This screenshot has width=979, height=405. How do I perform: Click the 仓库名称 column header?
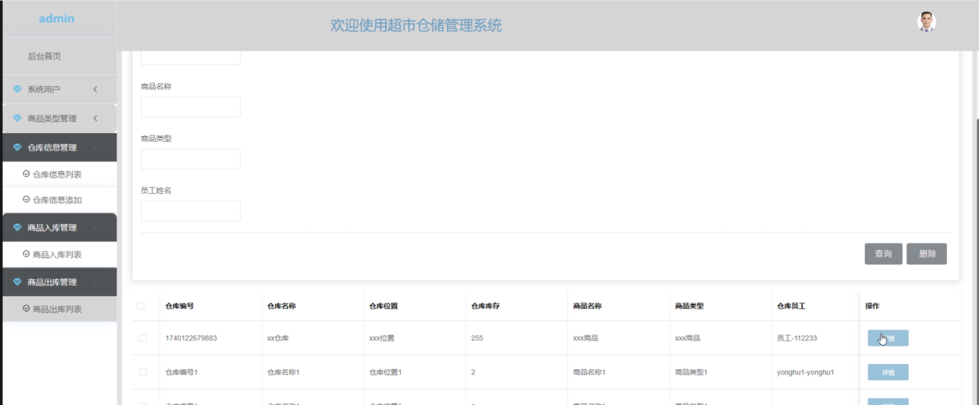tap(281, 306)
